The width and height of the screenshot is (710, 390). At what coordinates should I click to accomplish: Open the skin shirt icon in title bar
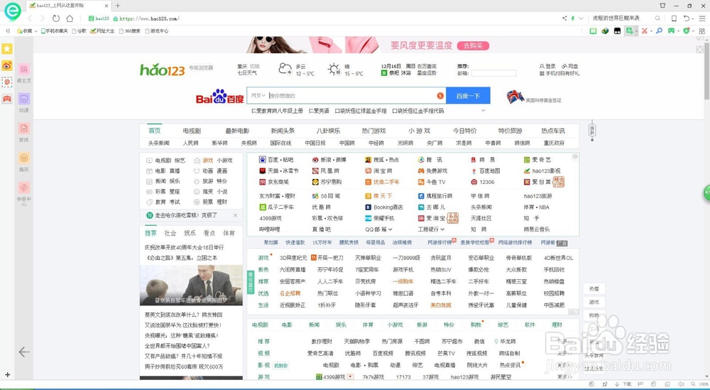662,6
